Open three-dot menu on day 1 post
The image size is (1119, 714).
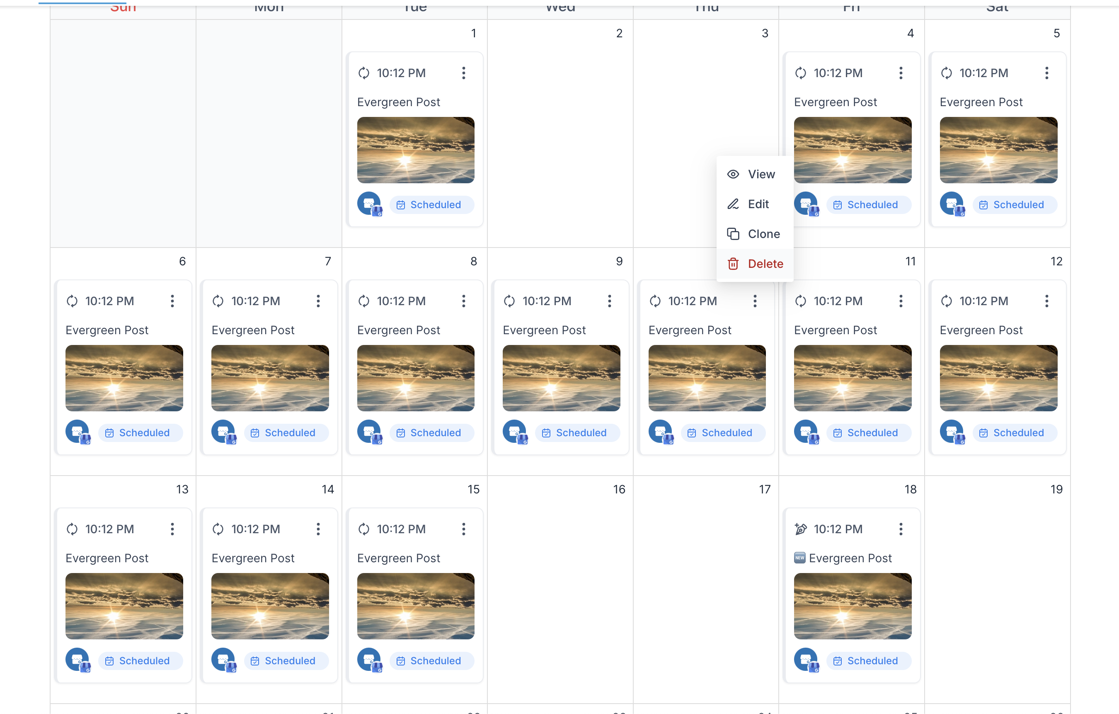click(x=463, y=73)
